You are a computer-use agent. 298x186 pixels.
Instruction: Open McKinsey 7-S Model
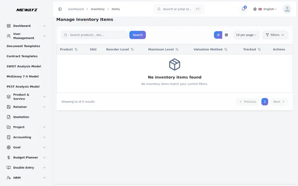[23, 77]
